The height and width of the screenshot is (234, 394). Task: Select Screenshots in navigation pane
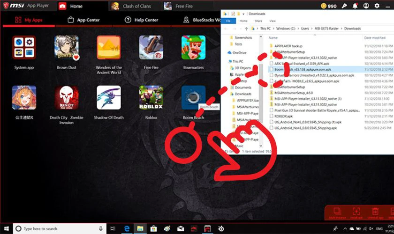[x=243, y=37]
